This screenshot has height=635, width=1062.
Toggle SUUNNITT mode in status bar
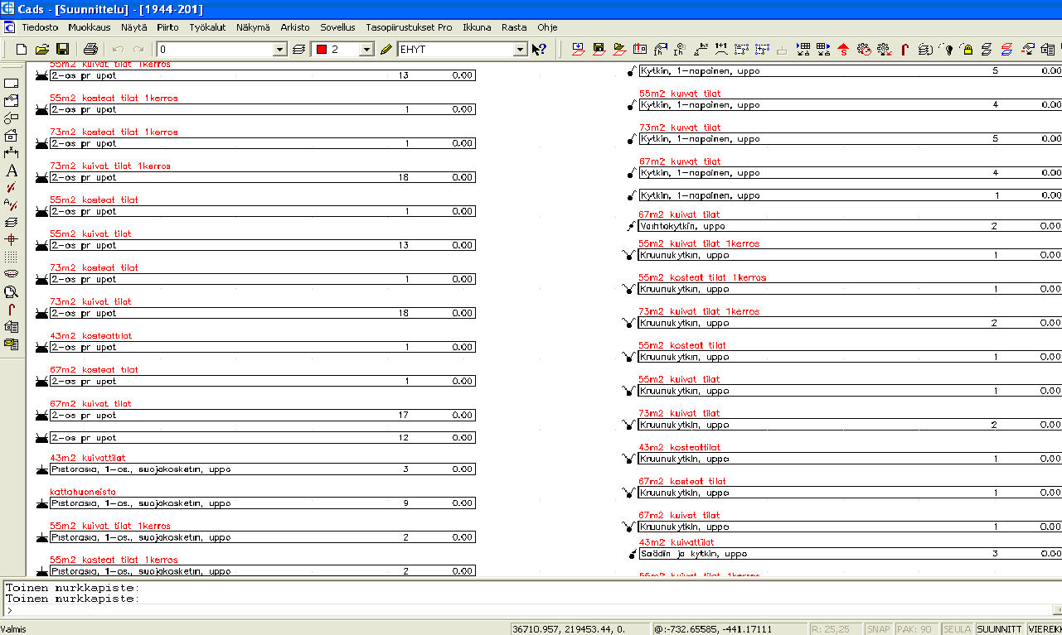point(999,629)
